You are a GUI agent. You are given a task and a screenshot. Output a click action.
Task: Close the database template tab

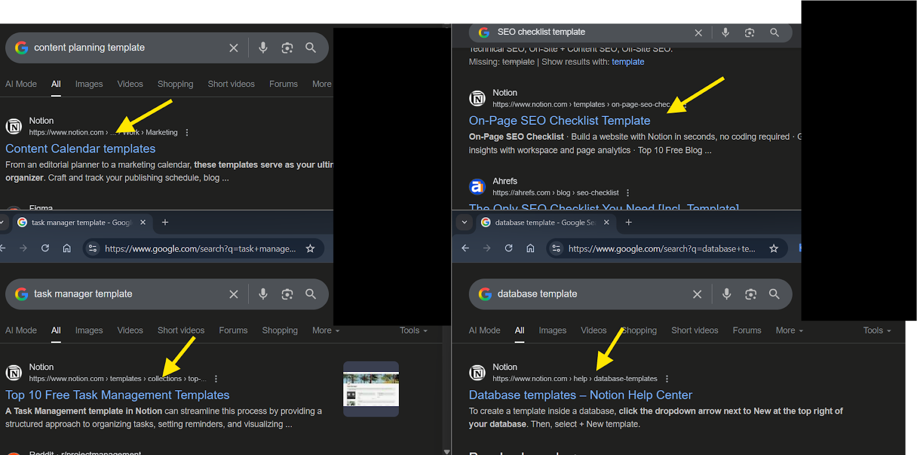pyautogui.click(x=606, y=222)
